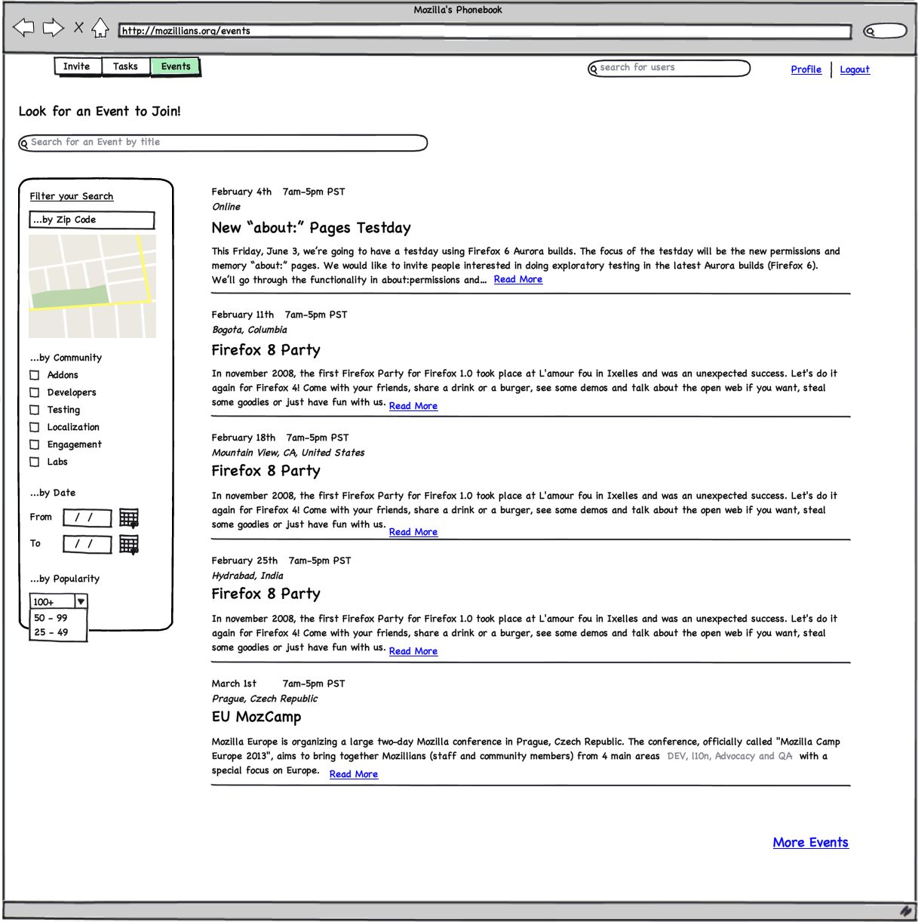Open the New "about:" Pages Testday title
Screen dimensions: 918x922
(312, 228)
